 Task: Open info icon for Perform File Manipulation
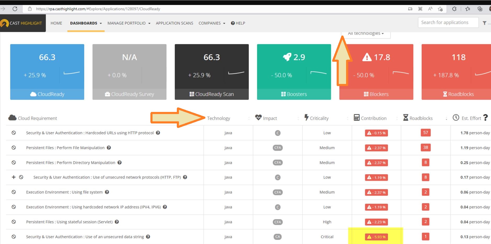[x=109, y=147]
